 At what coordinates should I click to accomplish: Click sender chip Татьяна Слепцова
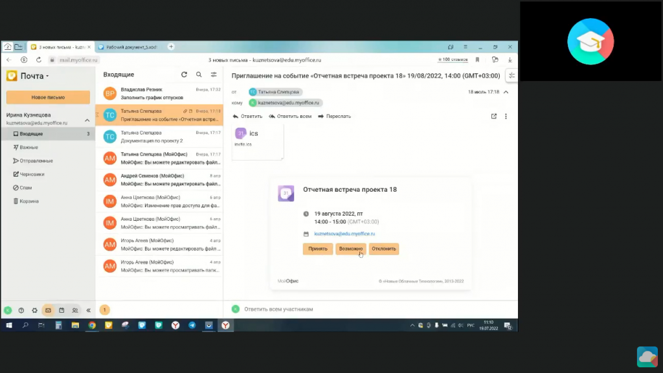[275, 92]
